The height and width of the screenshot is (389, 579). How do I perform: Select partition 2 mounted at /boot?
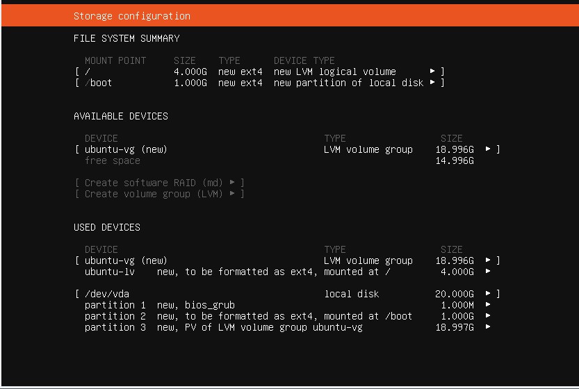(248, 316)
